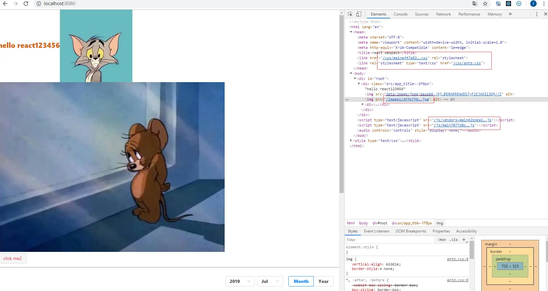Click the Filter styles input field
Viewport: 548px width, 291px height.
pyautogui.click(x=390, y=240)
